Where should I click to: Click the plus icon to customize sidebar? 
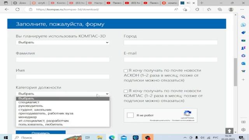243,79
